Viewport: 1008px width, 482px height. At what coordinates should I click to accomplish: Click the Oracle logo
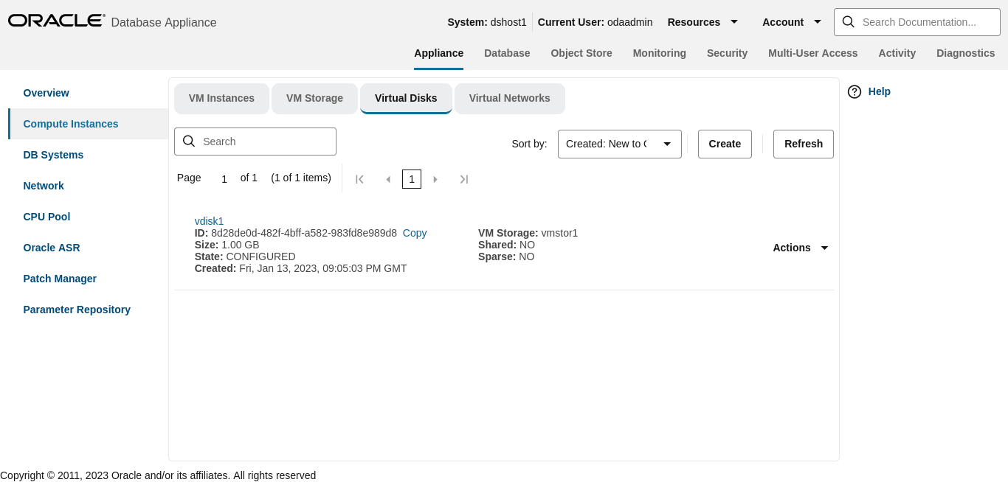tap(56, 20)
